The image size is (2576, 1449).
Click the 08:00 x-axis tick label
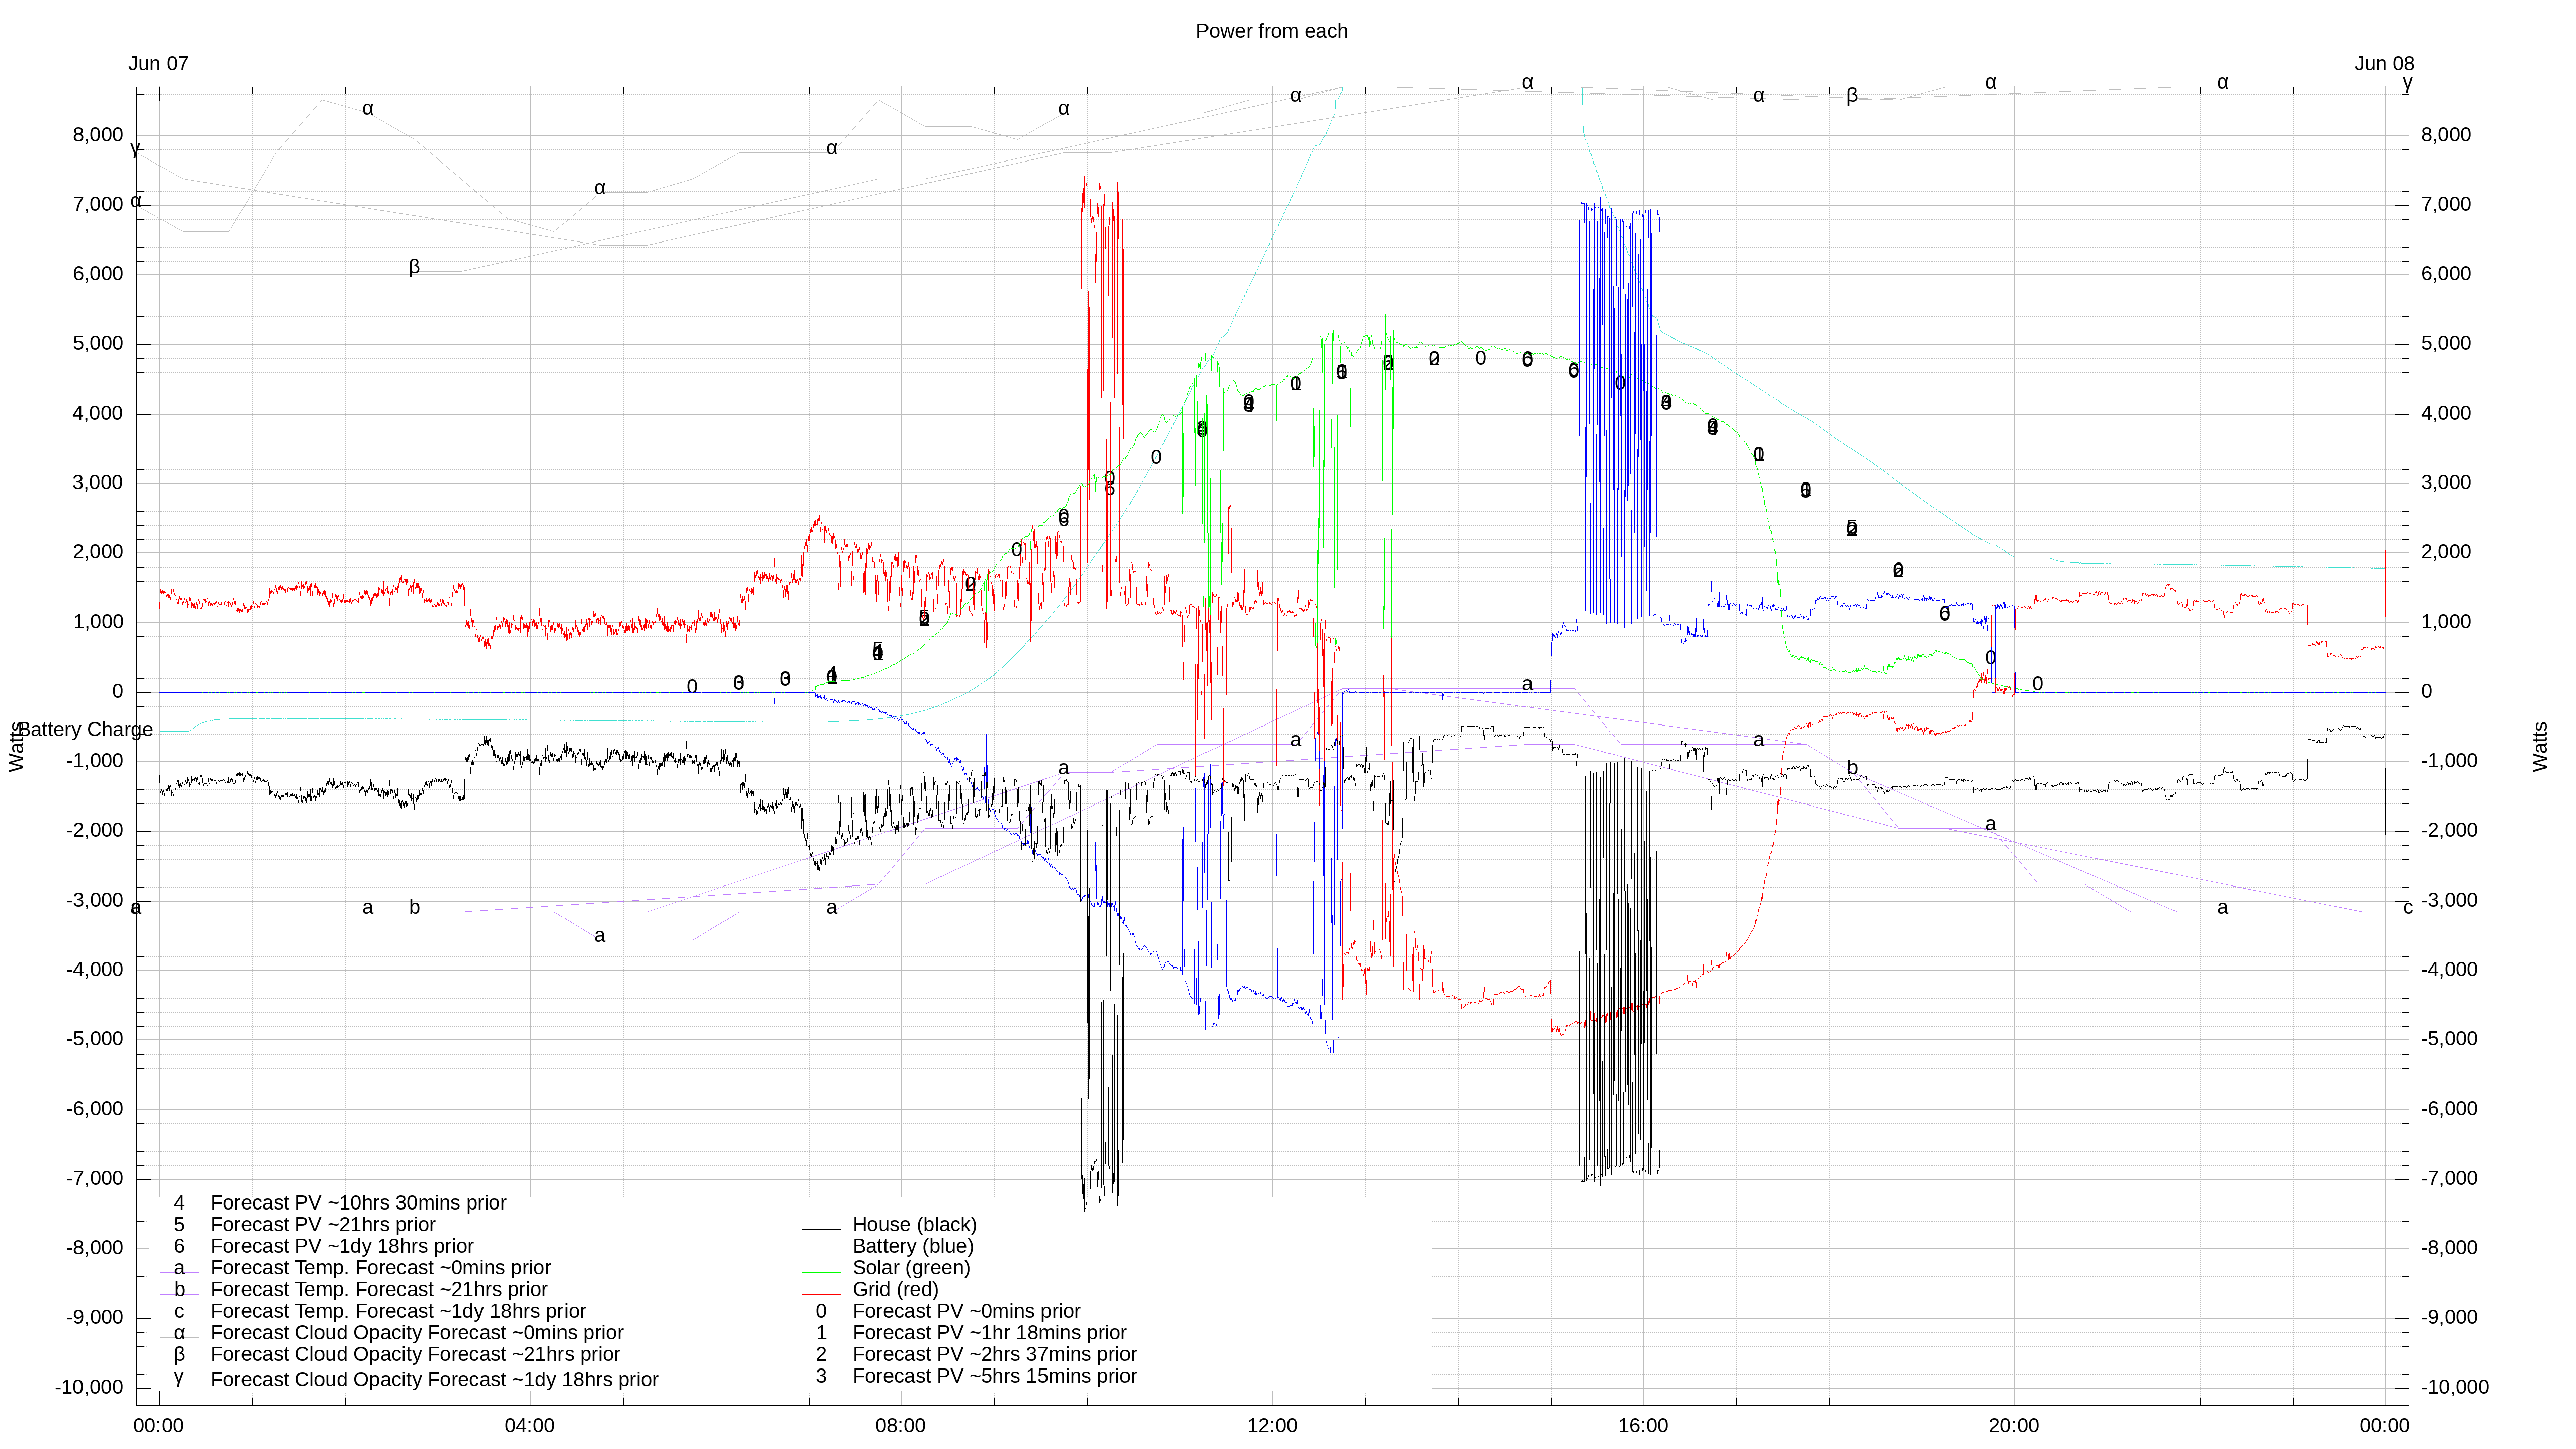[900, 1426]
